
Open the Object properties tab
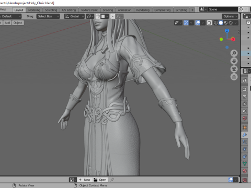[x=245, y=127]
